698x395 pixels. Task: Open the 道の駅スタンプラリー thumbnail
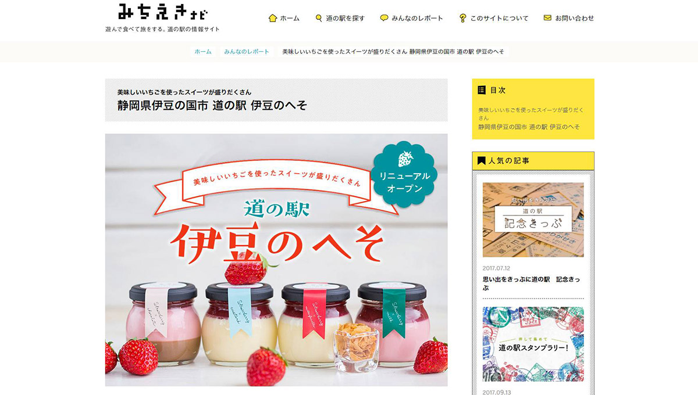533,344
